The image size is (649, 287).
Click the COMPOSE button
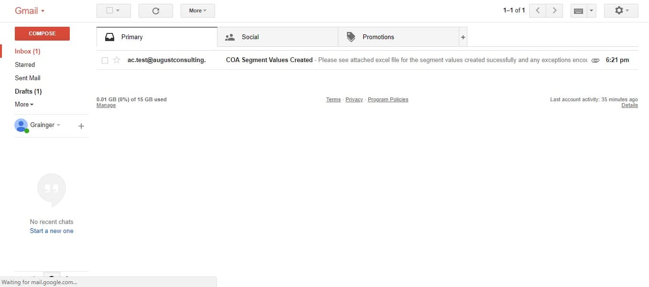[x=42, y=33]
